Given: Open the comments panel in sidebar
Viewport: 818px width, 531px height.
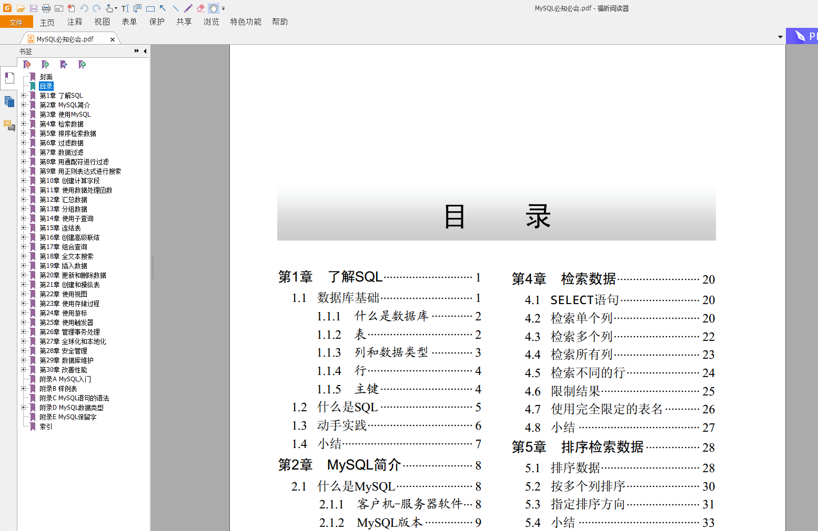Looking at the screenshot, I should [x=9, y=126].
